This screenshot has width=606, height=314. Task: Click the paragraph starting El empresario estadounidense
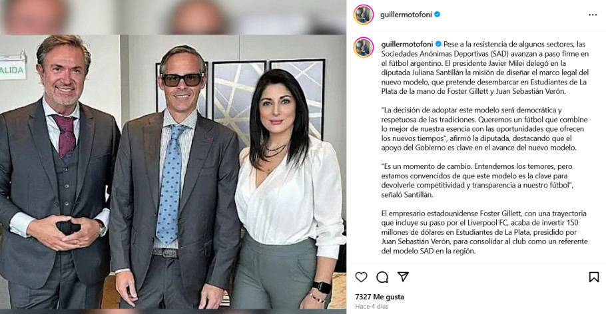tap(485, 232)
